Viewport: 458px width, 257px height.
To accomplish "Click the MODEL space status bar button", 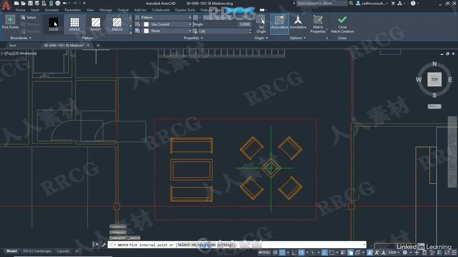I will pyautogui.click(x=264, y=252).
